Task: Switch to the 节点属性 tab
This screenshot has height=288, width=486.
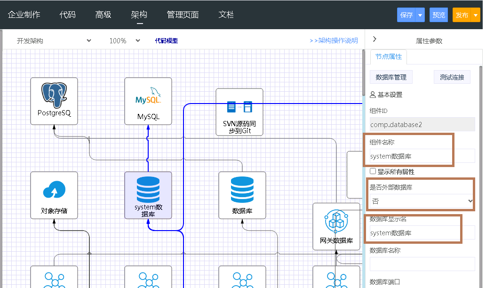Action: (388, 57)
